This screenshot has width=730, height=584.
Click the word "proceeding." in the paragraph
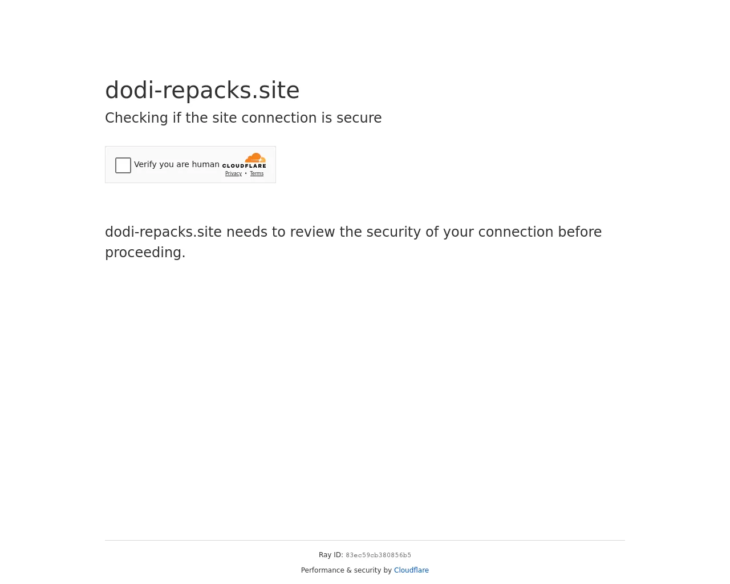point(145,253)
